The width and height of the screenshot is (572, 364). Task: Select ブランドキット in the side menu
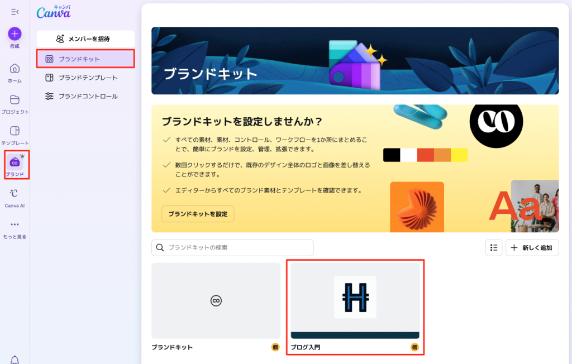[x=85, y=59]
